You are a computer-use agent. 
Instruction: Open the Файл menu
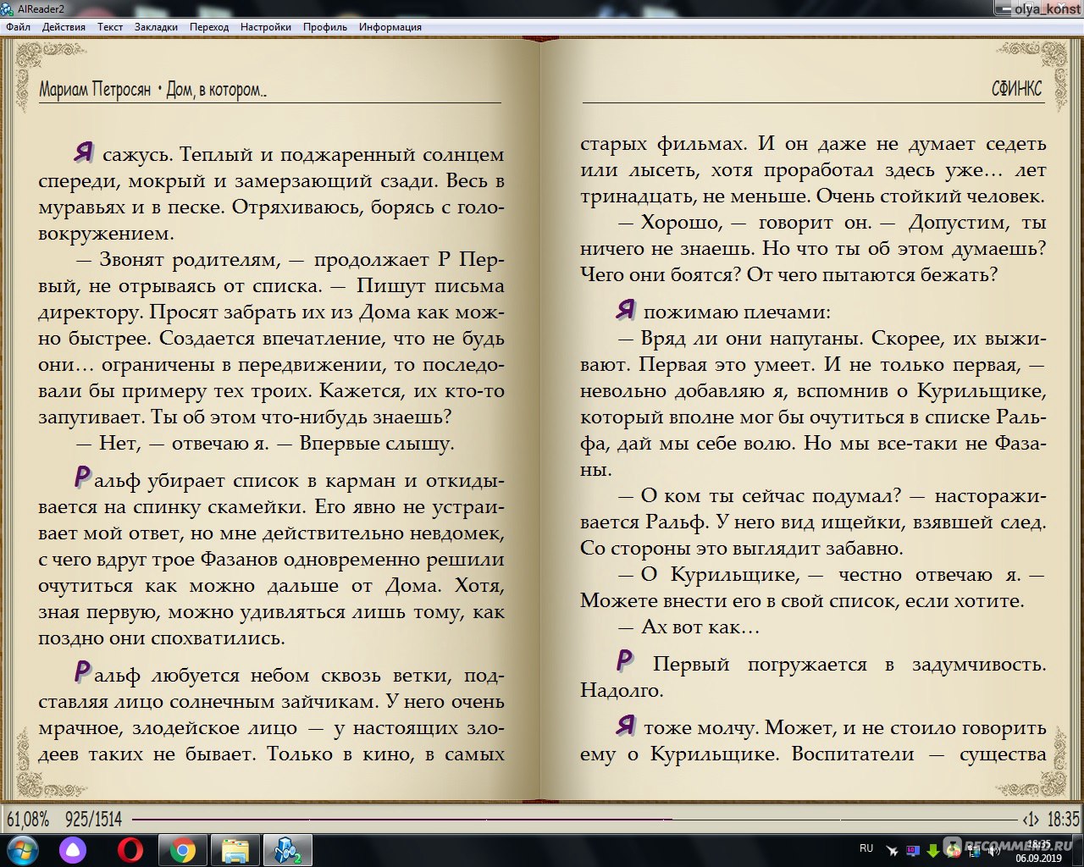pyautogui.click(x=18, y=27)
